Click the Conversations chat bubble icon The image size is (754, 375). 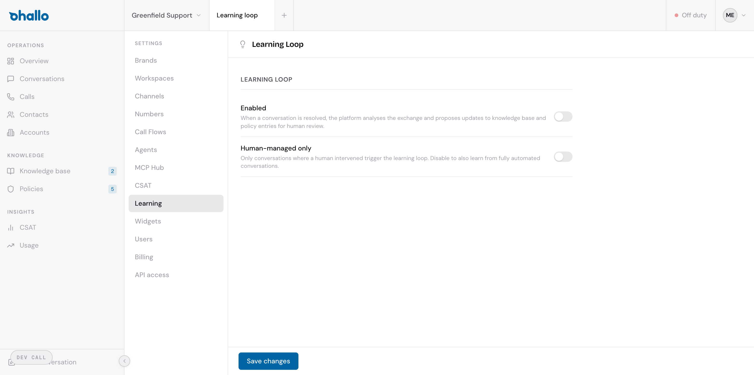click(x=11, y=79)
